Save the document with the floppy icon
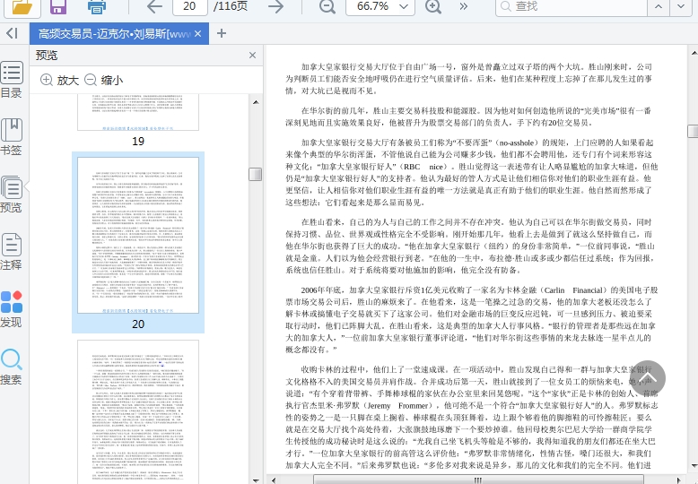698x484 pixels. pyautogui.click(x=58, y=7)
